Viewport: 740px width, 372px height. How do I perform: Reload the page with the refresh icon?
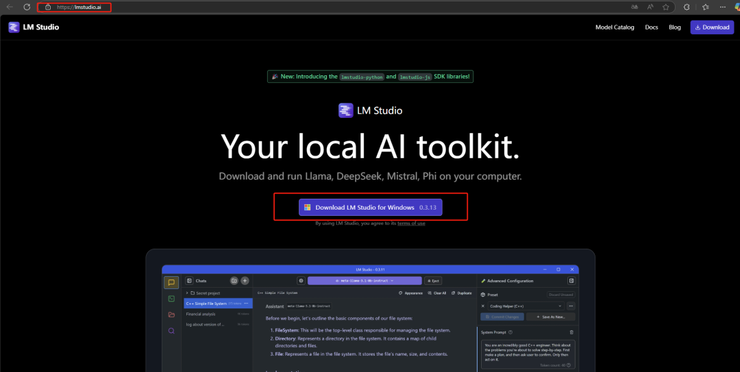(x=27, y=7)
